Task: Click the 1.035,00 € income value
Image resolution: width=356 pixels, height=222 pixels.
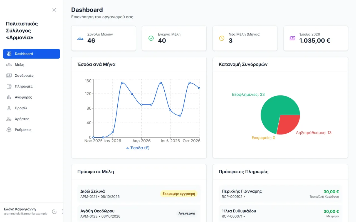Action: click(315, 41)
